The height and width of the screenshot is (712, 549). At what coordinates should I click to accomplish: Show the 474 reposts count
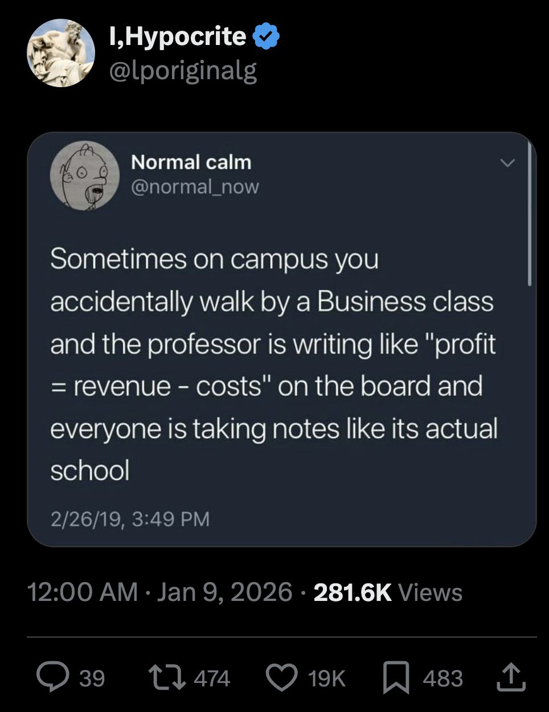click(x=212, y=678)
